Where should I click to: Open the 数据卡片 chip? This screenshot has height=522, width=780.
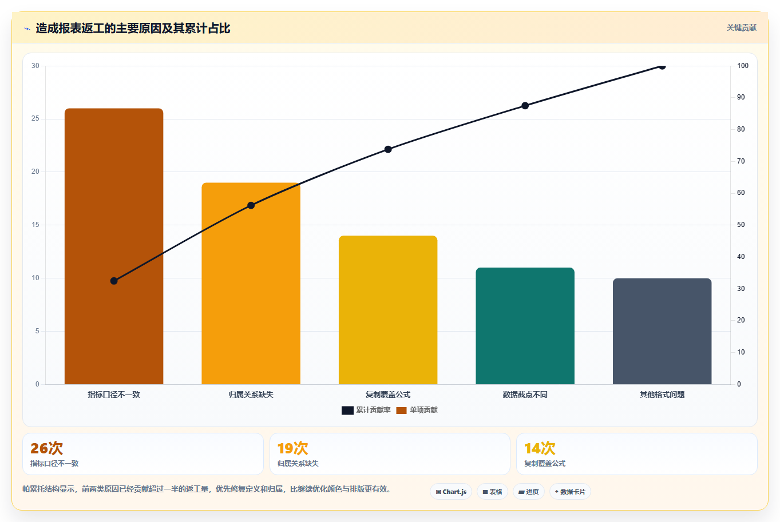tap(570, 492)
